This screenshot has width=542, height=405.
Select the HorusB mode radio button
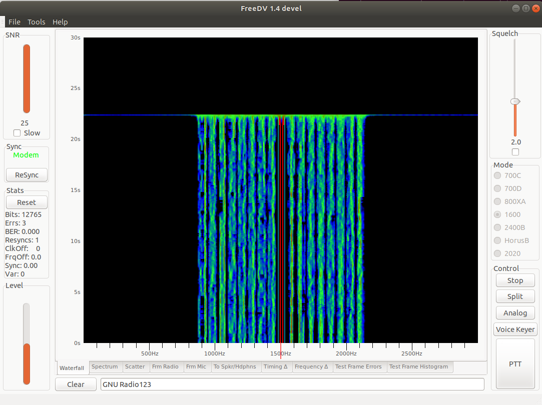pyautogui.click(x=497, y=240)
